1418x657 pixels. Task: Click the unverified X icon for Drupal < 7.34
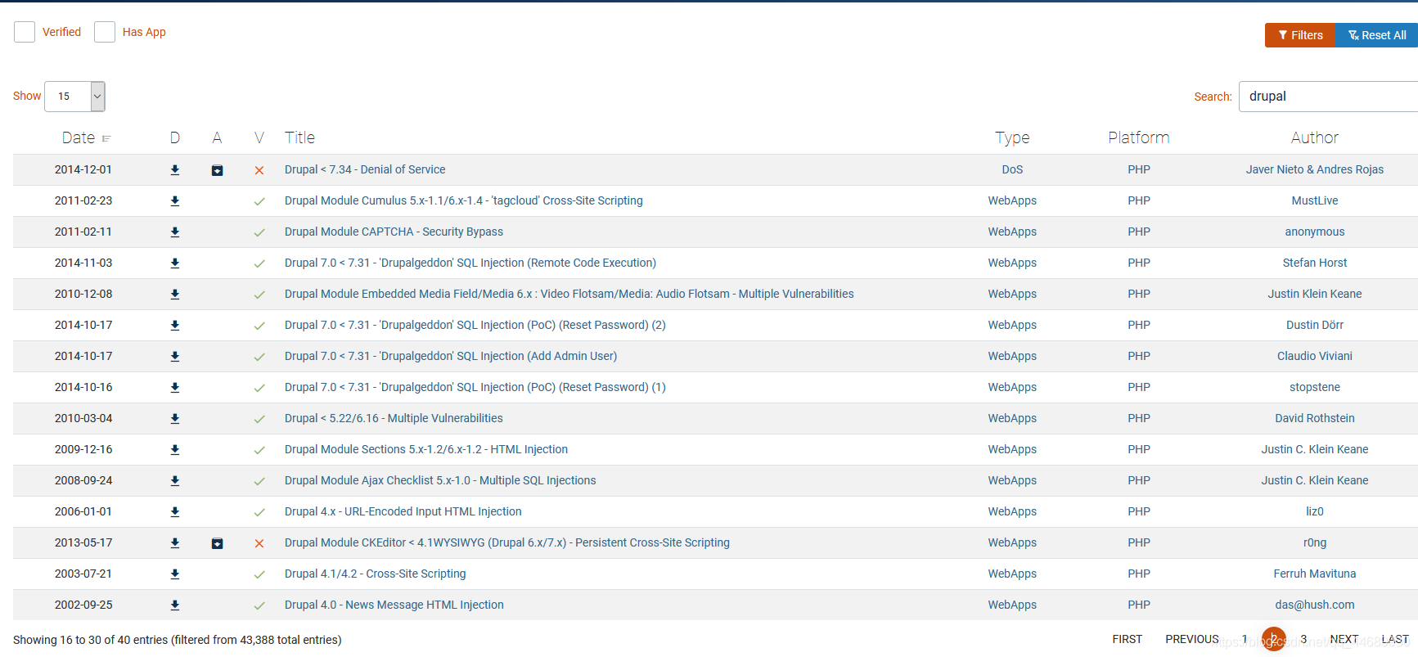259,170
